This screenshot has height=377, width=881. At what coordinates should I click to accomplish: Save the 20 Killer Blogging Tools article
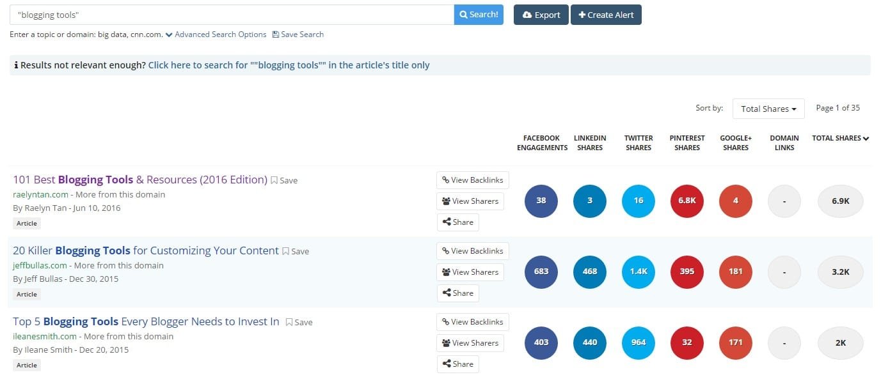tap(296, 252)
